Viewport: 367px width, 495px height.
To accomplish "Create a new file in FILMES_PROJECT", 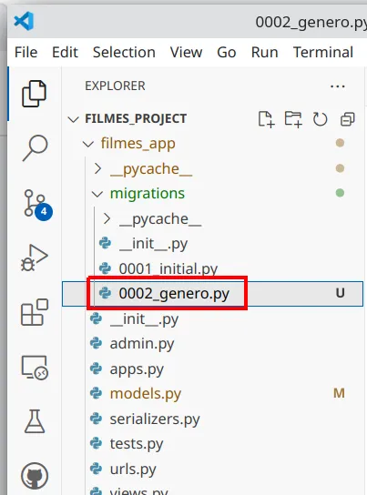I will [x=266, y=119].
